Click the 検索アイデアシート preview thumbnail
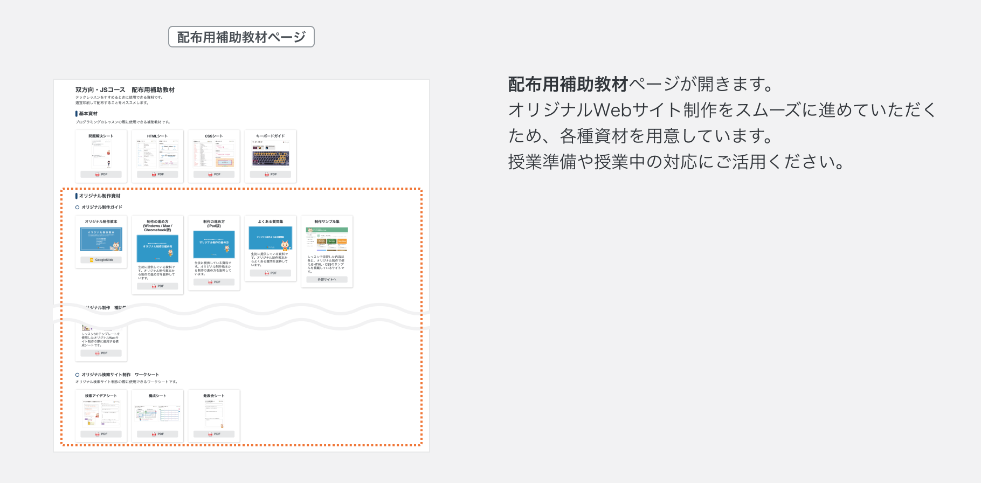 [101, 415]
